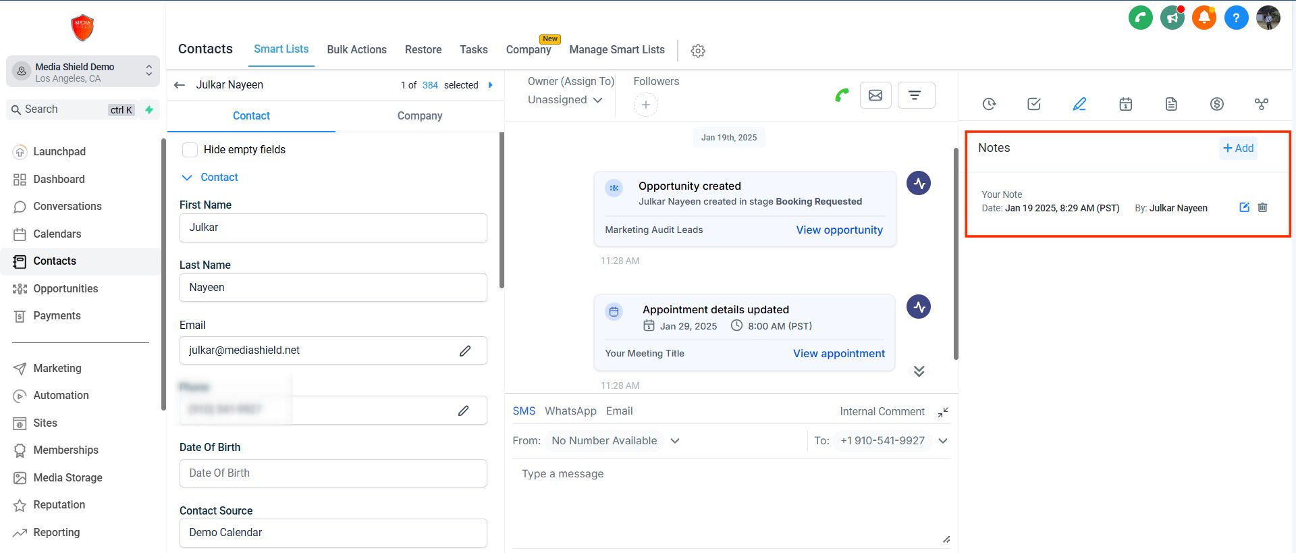Select the notes pencil icon
This screenshot has height=553, width=1296.
(1079, 104)
